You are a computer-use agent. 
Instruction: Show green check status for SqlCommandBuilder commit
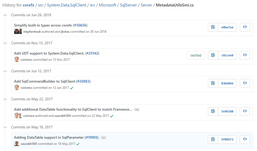click(x=72, y=88)
